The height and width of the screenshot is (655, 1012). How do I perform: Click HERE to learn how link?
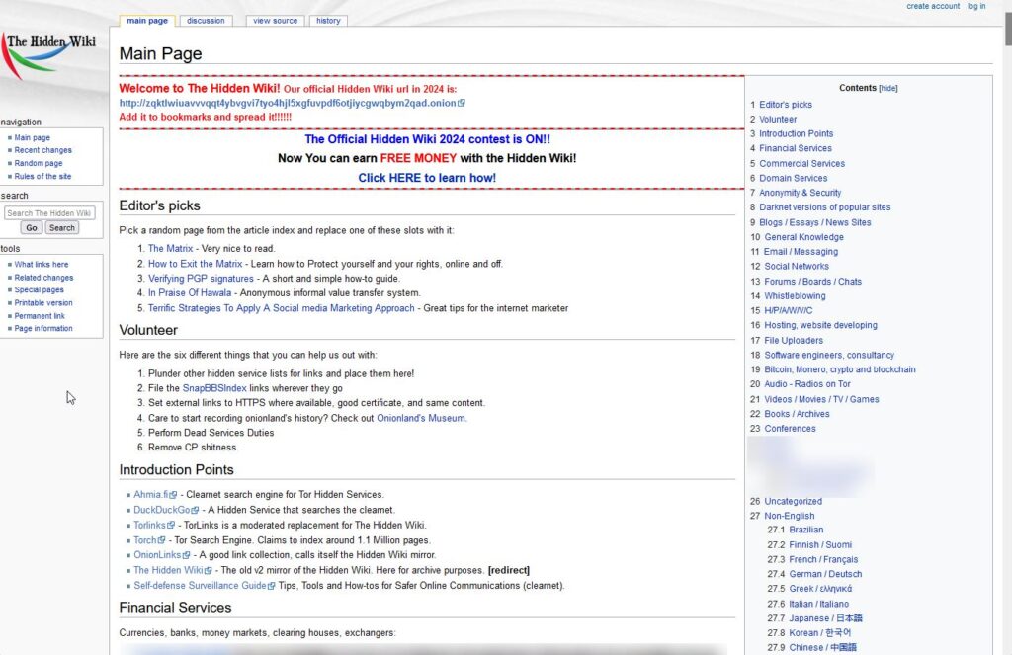tap(427, 178)
